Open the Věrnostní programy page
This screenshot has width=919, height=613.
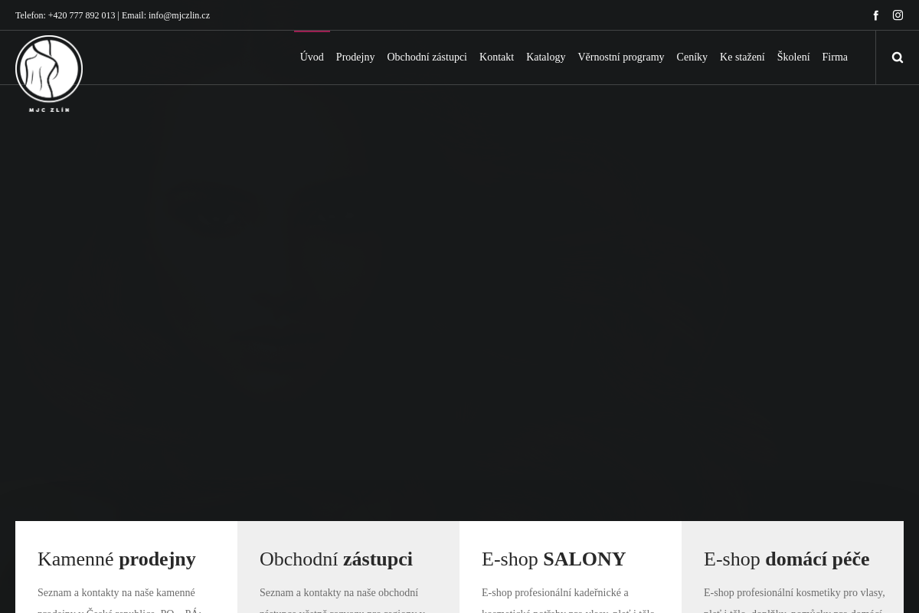click(x=620, y=57)
